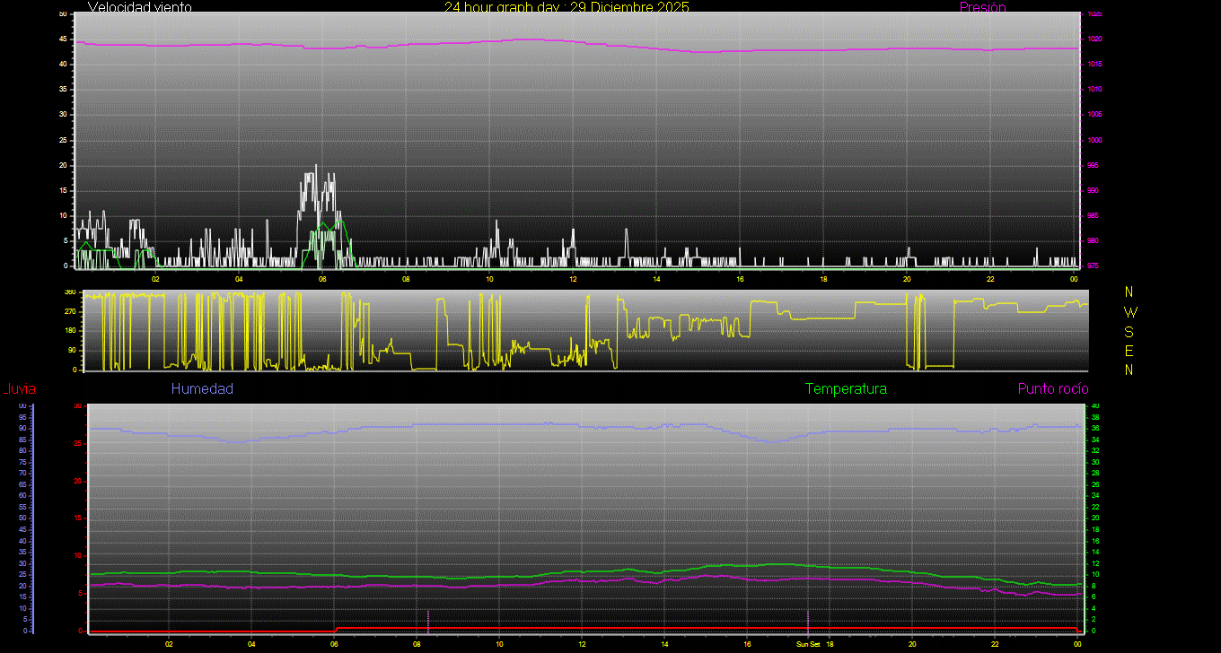
Task: Select the 'Presión' legend label
Action: pyautogui.click(x=982, y=7)
